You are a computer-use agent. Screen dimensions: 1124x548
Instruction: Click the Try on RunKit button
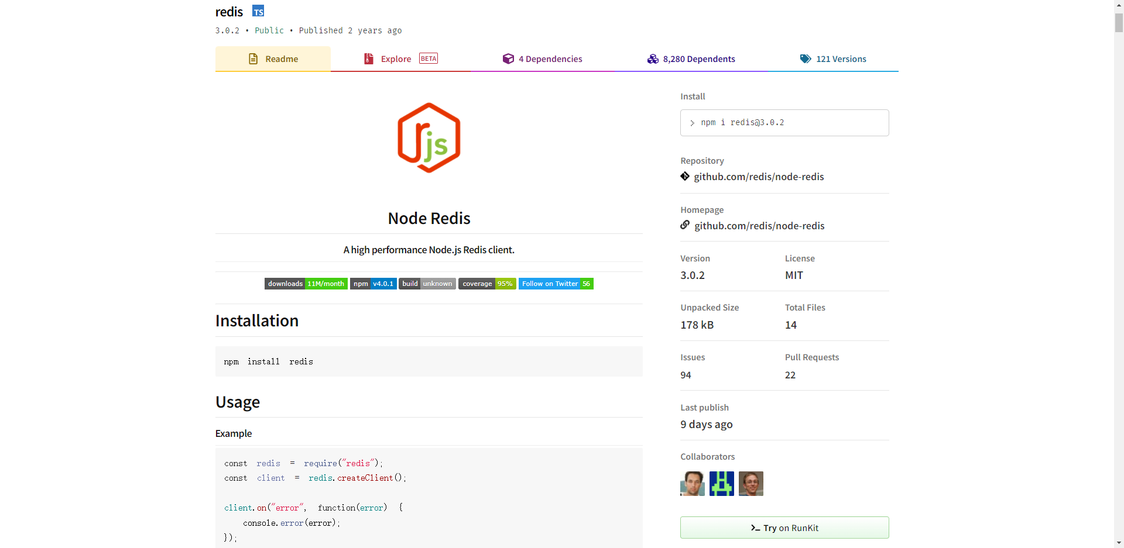coord(784,528)
